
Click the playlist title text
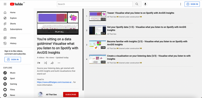pyautogui.click(x=58, y=46)
